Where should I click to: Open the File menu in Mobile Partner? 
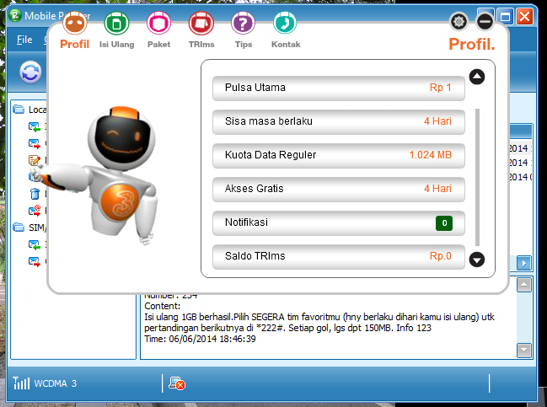point(24,40)
